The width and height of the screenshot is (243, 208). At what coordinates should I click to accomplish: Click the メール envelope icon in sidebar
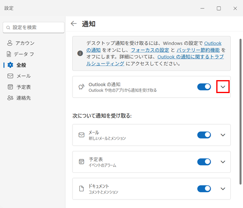coord(10,76)
